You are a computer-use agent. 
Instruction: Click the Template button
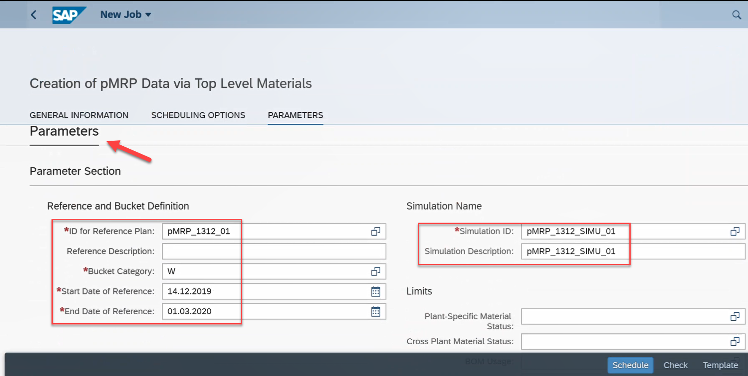(x=720, y=365)
